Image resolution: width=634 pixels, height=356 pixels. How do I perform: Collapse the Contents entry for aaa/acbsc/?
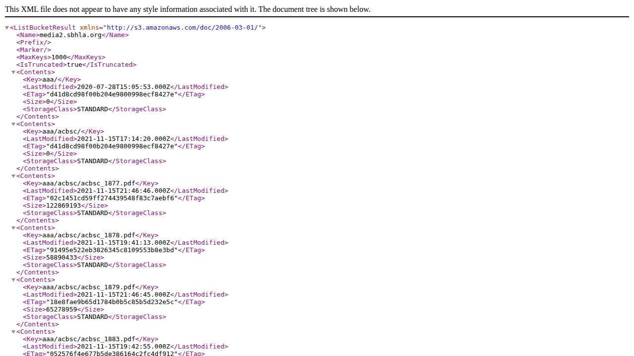click(14, 124)
